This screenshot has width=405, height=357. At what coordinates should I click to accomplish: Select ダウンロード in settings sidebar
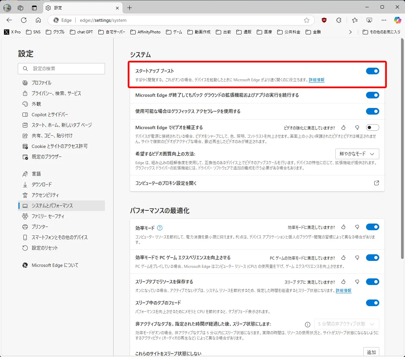[61, 185]
